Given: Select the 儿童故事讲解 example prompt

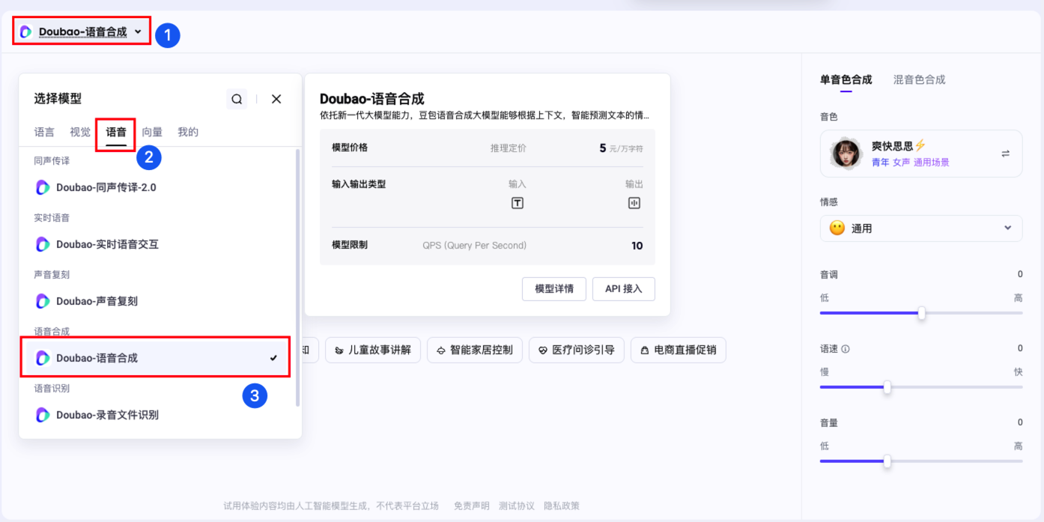Looking at the screenshot, I should (x=373, y=350).
